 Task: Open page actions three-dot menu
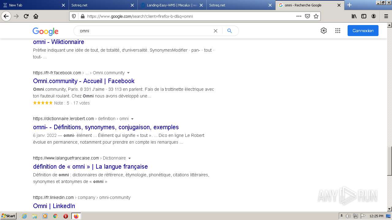click(x=299, y=16)
